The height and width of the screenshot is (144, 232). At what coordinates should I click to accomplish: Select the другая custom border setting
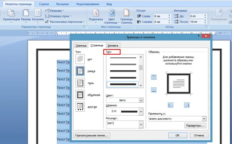click(x=80, y=107)
